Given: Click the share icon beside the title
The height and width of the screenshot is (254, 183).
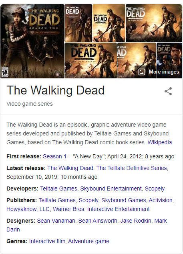Looking at the screenshot, I should point(168,91).
